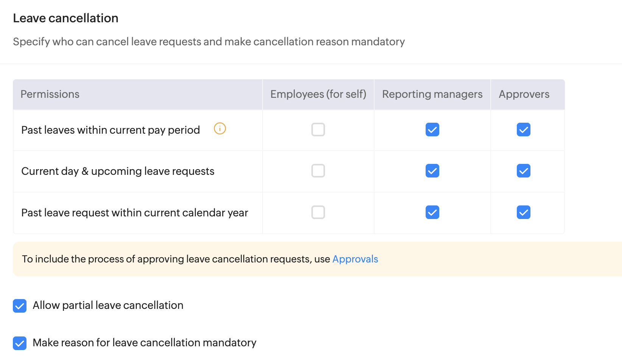The image size is (622, 361).
Task: Click info icon beside Past leaves pay period
Action: [x=220, y=129]
